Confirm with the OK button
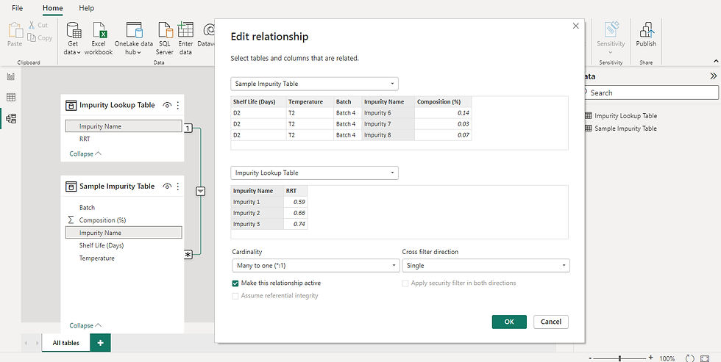 [509, 322]
